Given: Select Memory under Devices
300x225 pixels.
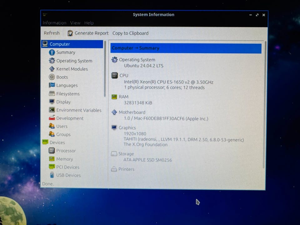Looking at the screenshot, I should click(x=64, y=159).
